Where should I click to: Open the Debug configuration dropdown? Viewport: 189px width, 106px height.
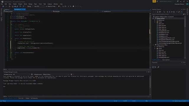click(30, 6)
